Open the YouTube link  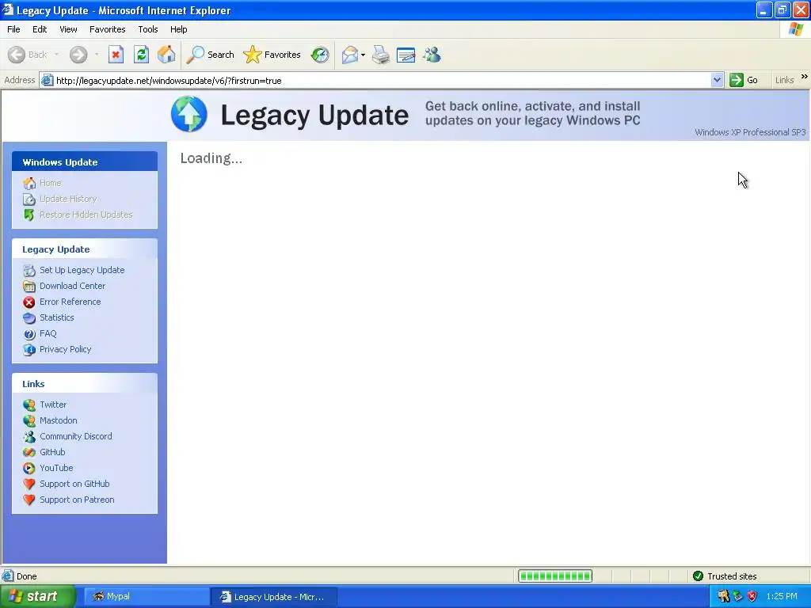(56, 468)
